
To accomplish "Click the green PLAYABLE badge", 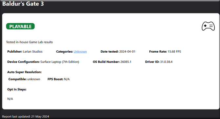I will point(20,26).
